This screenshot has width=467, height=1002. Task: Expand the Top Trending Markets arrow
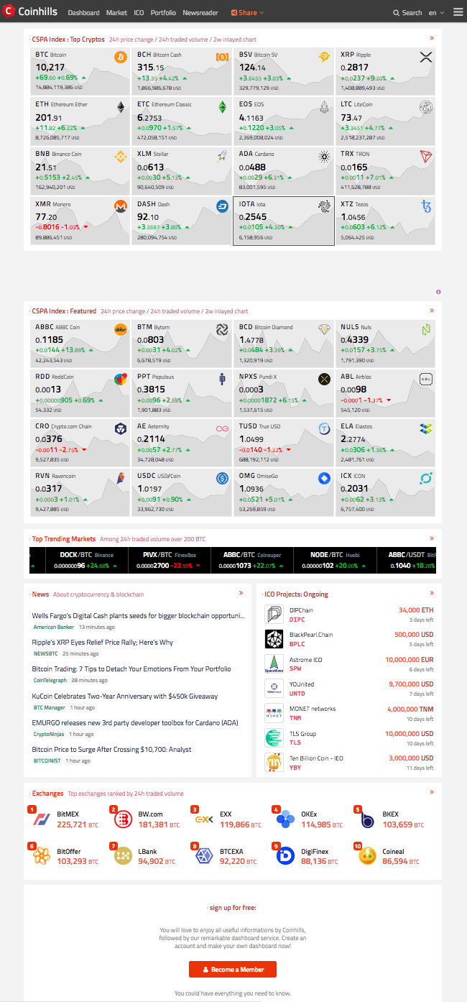[432, 538]
